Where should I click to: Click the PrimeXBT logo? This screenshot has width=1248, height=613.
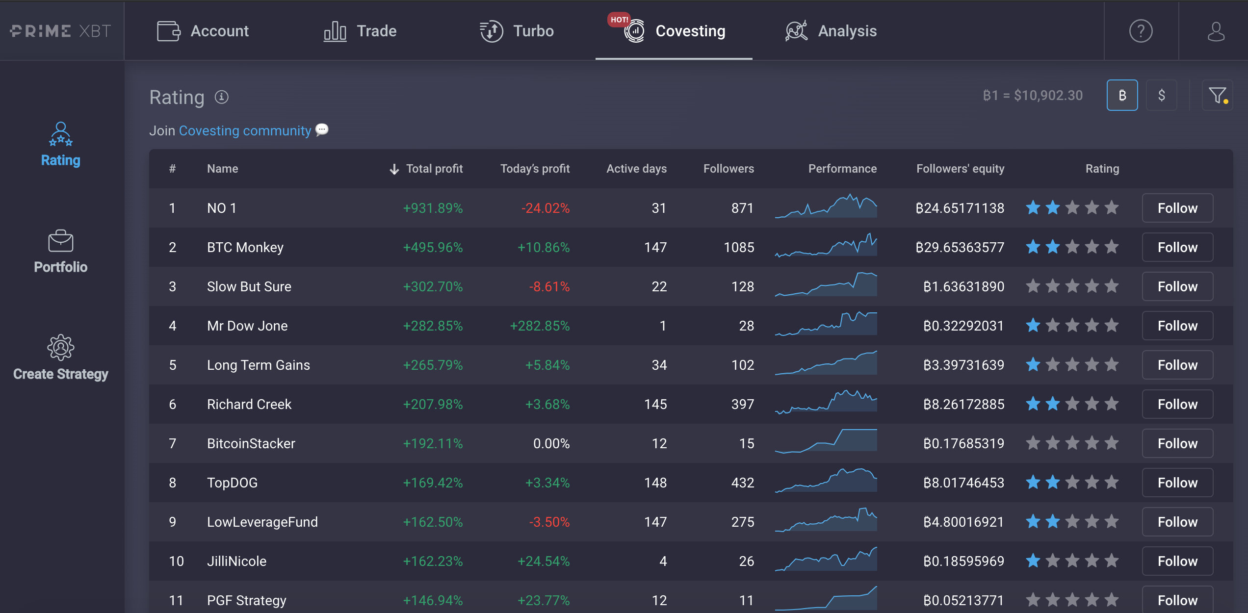coord(61,31)
